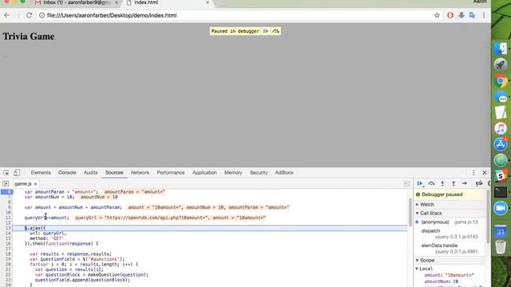Open the Opera extension icon
The image size is (511, 287).
(450, 15)
